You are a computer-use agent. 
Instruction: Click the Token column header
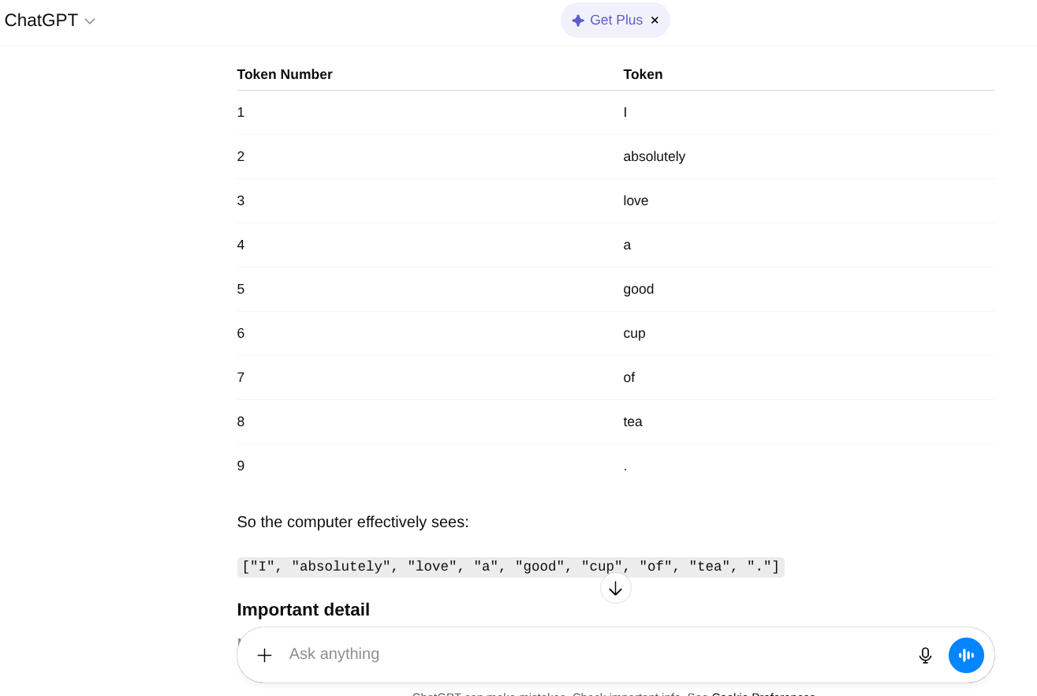coord(643,74)
